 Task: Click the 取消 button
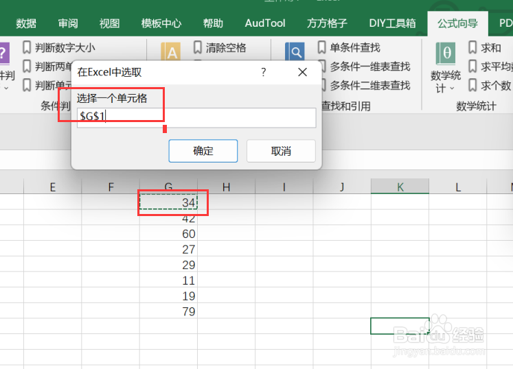281,151
